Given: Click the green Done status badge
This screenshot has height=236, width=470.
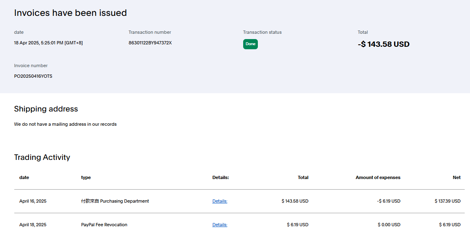Looking at the screenshot, I should point(250,44).
